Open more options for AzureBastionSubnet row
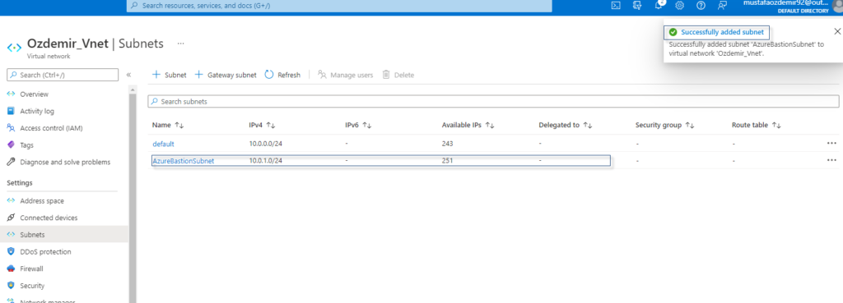The width and height of the screenshot is (843, 303). [x=831, y=160]
